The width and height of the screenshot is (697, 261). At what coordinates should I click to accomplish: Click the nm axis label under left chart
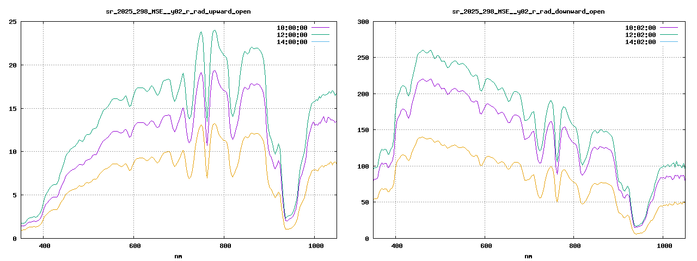tap(178, 256)
